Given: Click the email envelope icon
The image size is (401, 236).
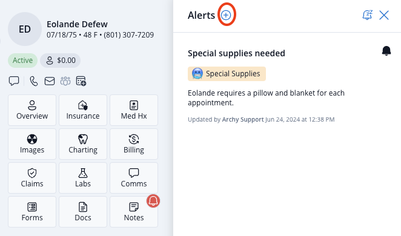Looking at the screenshot, I should [x=50, y=81].
